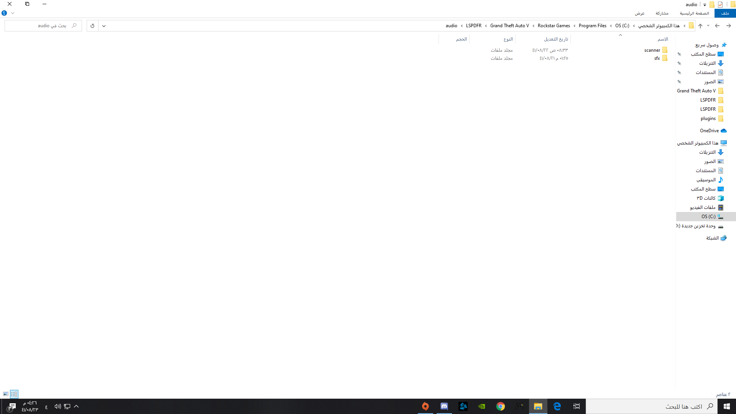Open the quick access toolbar customize dropdown
Viewport: 736px width, 414px height.
click(x=705, y=5)
